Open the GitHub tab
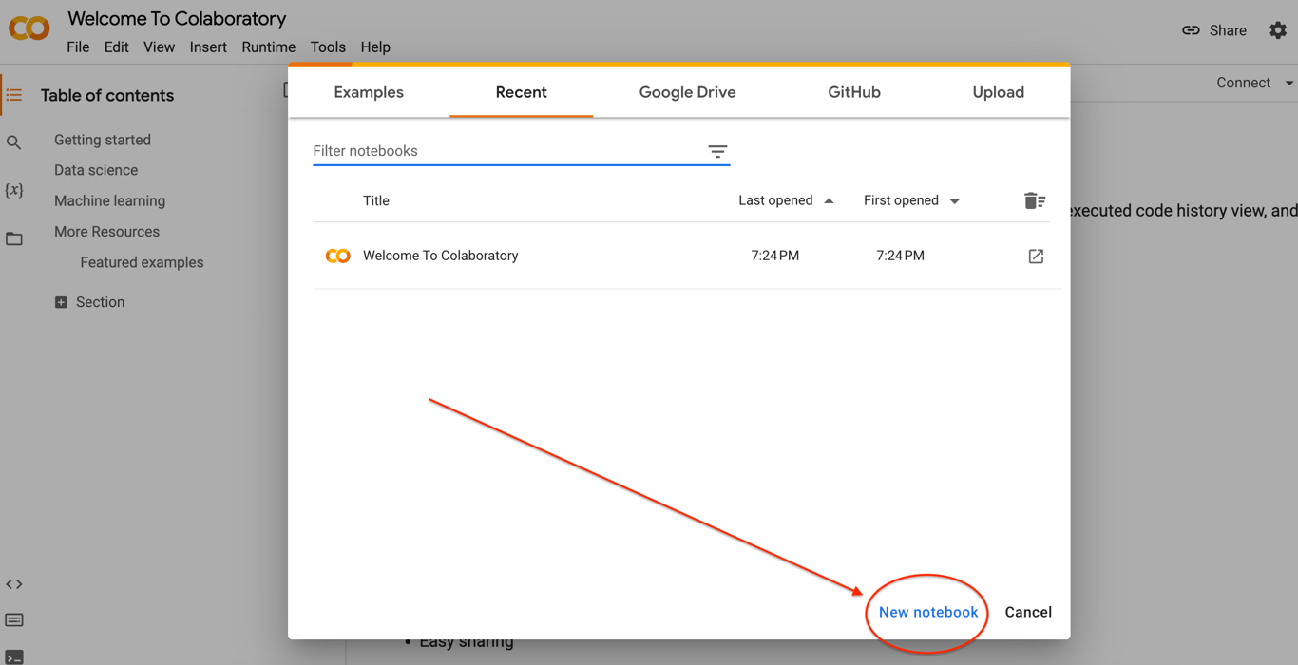 854,92
